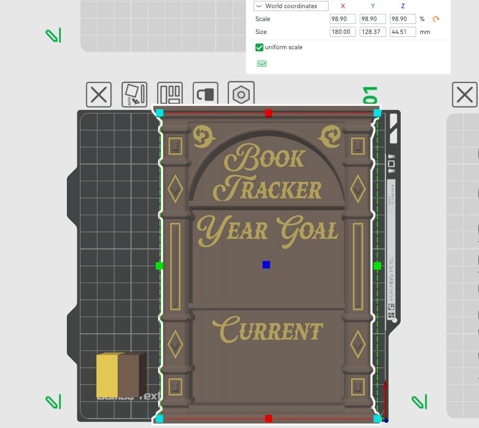
Task: Click the X icon on the neighboring right plate
Action: (x=465, y=95)
